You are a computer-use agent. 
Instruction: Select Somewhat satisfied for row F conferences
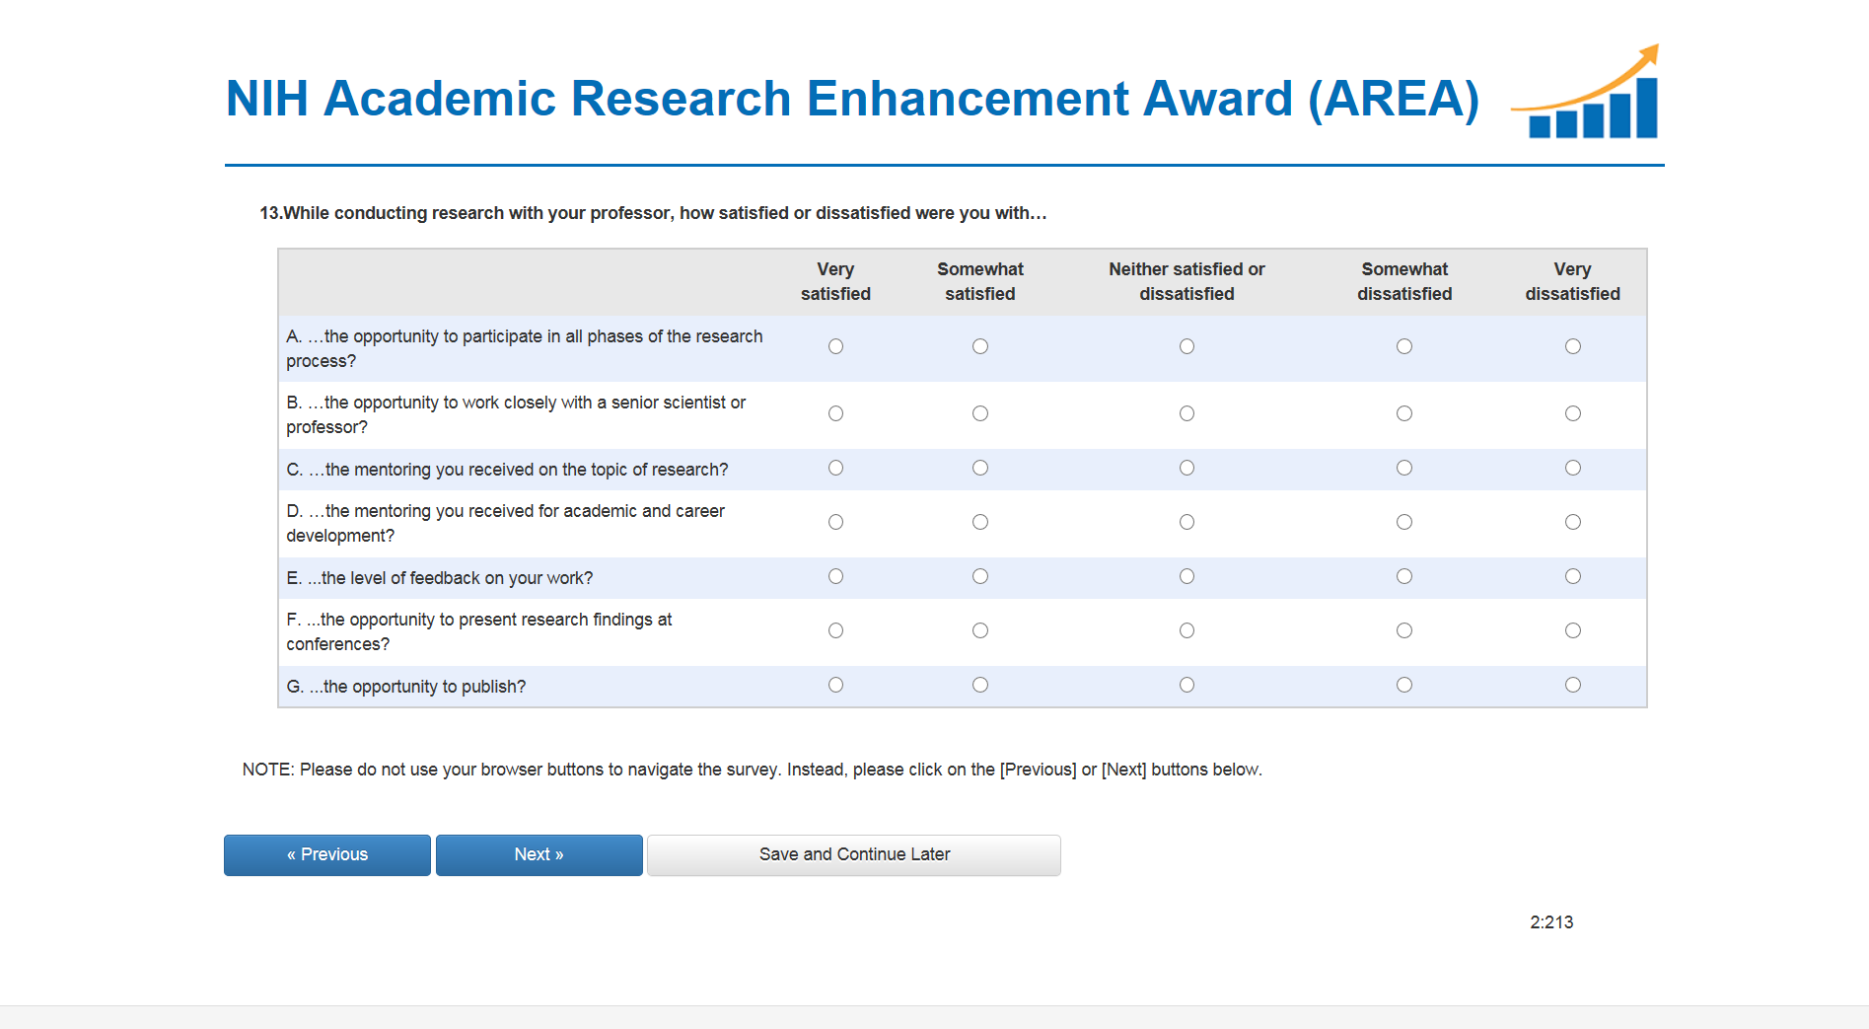[x=979, y=630]
